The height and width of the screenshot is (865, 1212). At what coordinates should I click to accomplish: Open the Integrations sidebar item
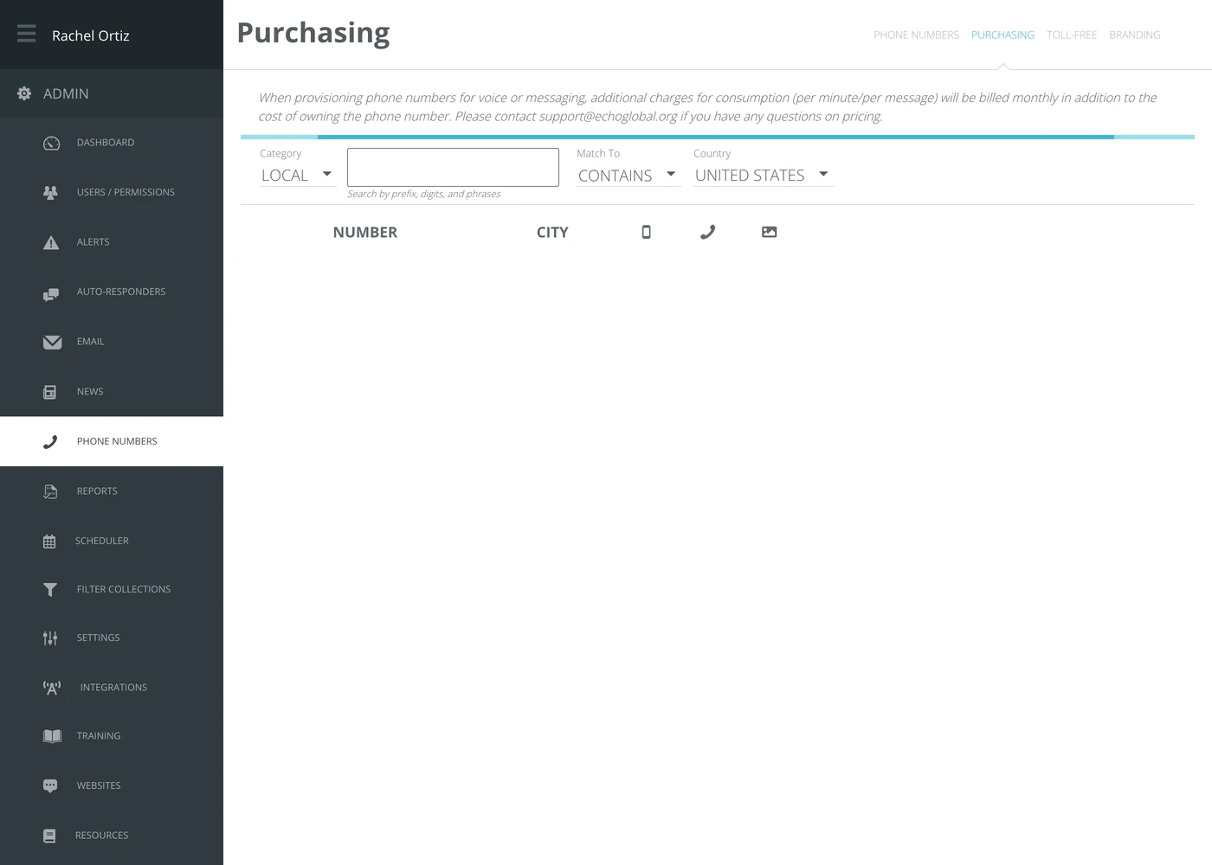point(112,688)
